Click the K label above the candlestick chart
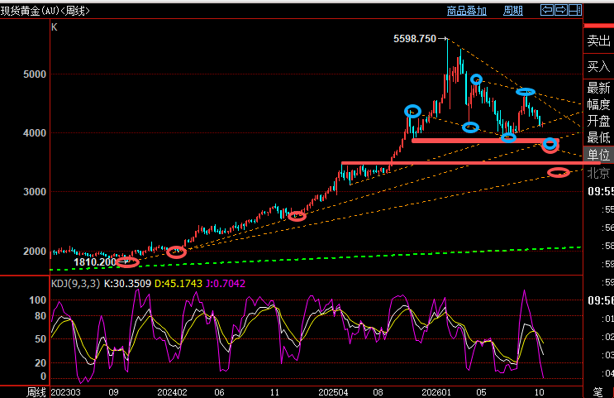614x398 pixels. [55, 27]
